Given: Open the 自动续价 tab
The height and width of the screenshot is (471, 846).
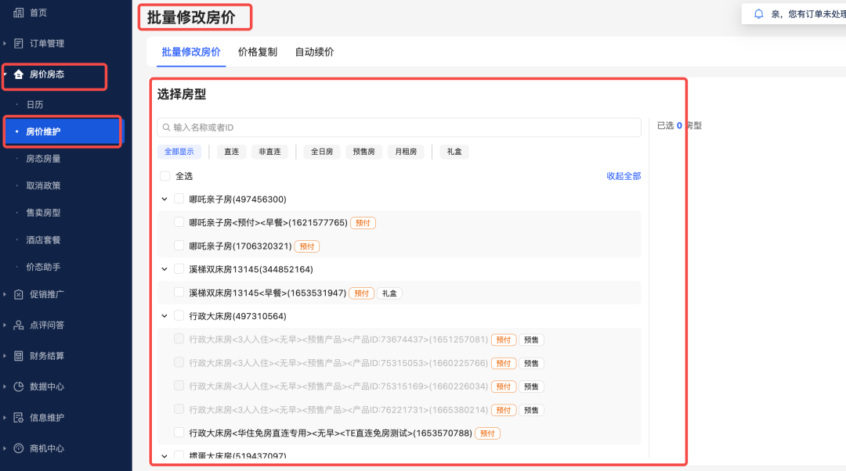Looking at the screenshot, I should [314, 52].
